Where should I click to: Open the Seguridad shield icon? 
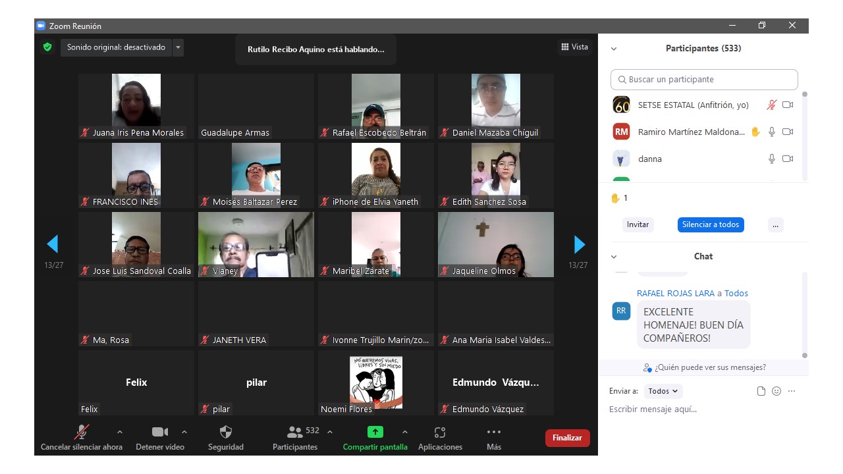(226, 432)
